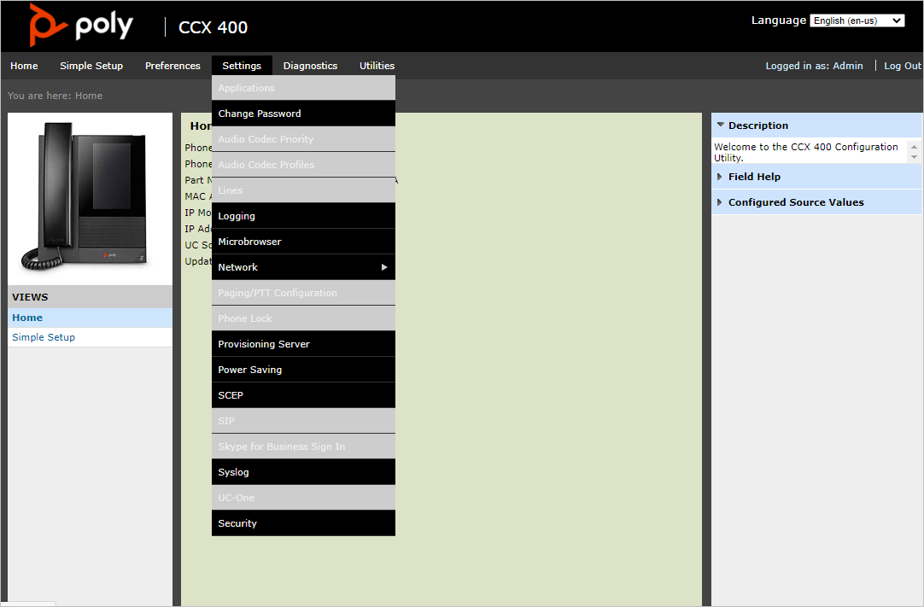
Task: Select Home under VIEWS
Action: click(x=91, y=318)
